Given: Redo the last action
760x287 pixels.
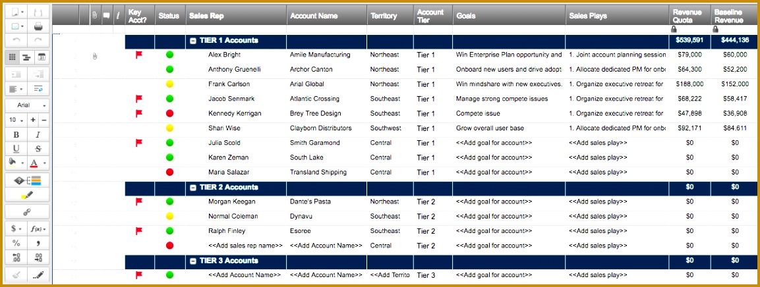Looking at the screenshot, I should [x=38, y=40].
